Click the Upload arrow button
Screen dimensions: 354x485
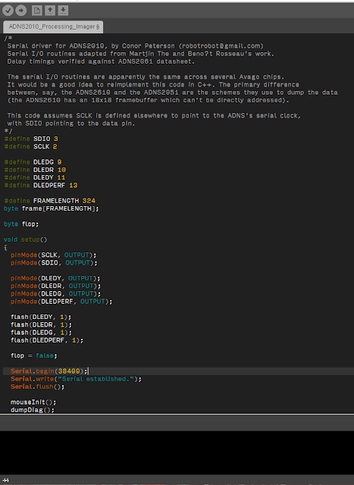tap(20, 11)
